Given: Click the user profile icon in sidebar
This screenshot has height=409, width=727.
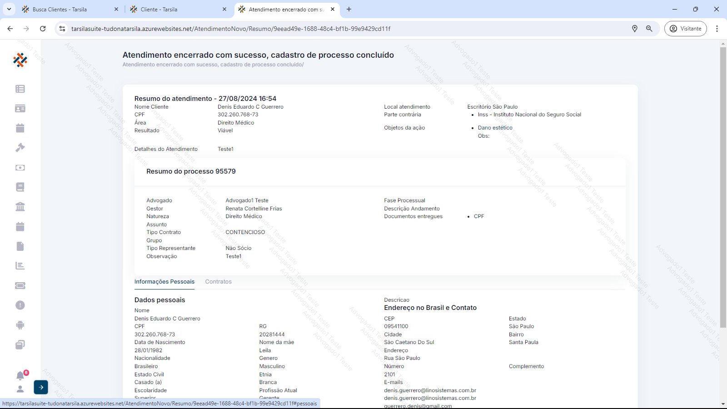Looking at the screenshot, I should click(x=20, y=389).
